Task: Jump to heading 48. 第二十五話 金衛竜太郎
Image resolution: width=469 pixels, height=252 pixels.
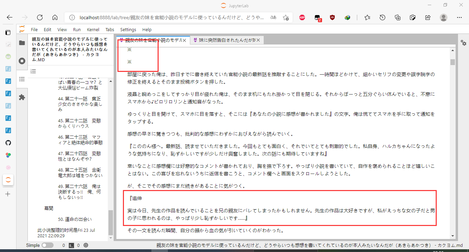Action: [80, 173]
